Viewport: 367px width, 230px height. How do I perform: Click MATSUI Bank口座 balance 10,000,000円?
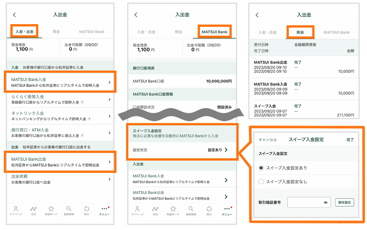coord(219,81)
